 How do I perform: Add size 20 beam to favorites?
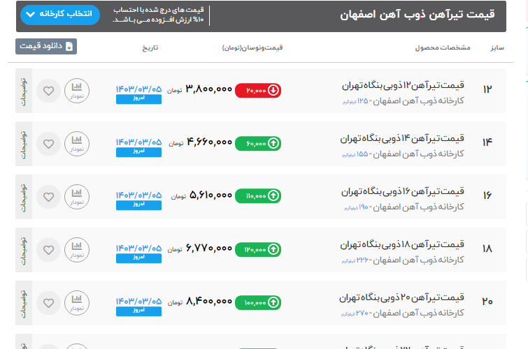(48, 302)
